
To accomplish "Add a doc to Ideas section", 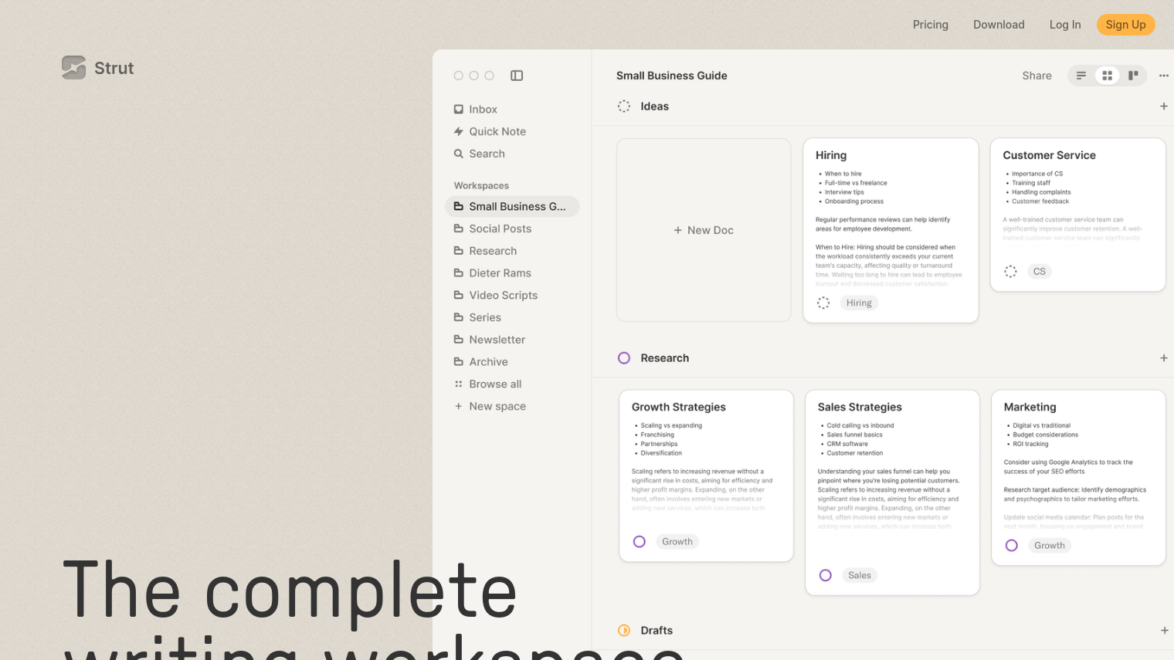I will point(1164,107).
